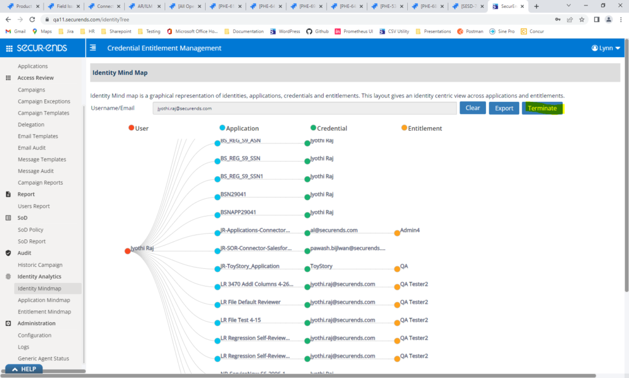The width and height of the screenshot is (629, 378).
Task: Open Campaigns in the sidebar
Action: click(x=31, y=90)
